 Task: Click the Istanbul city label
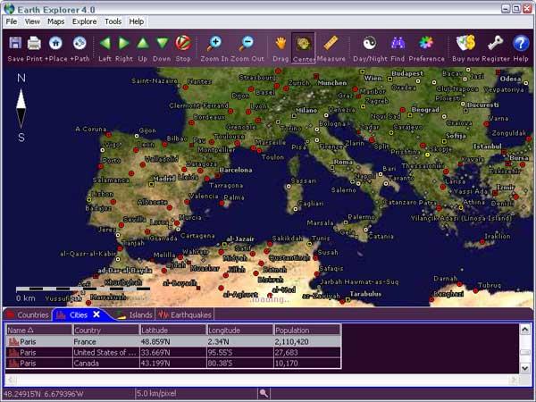(x=487, y=147)
